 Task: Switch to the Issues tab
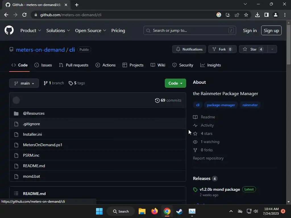point(43,65)
